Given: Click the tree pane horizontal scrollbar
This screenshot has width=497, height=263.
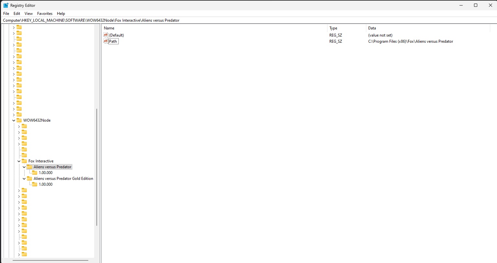Looking at the screenshot, I should (50, 260).
